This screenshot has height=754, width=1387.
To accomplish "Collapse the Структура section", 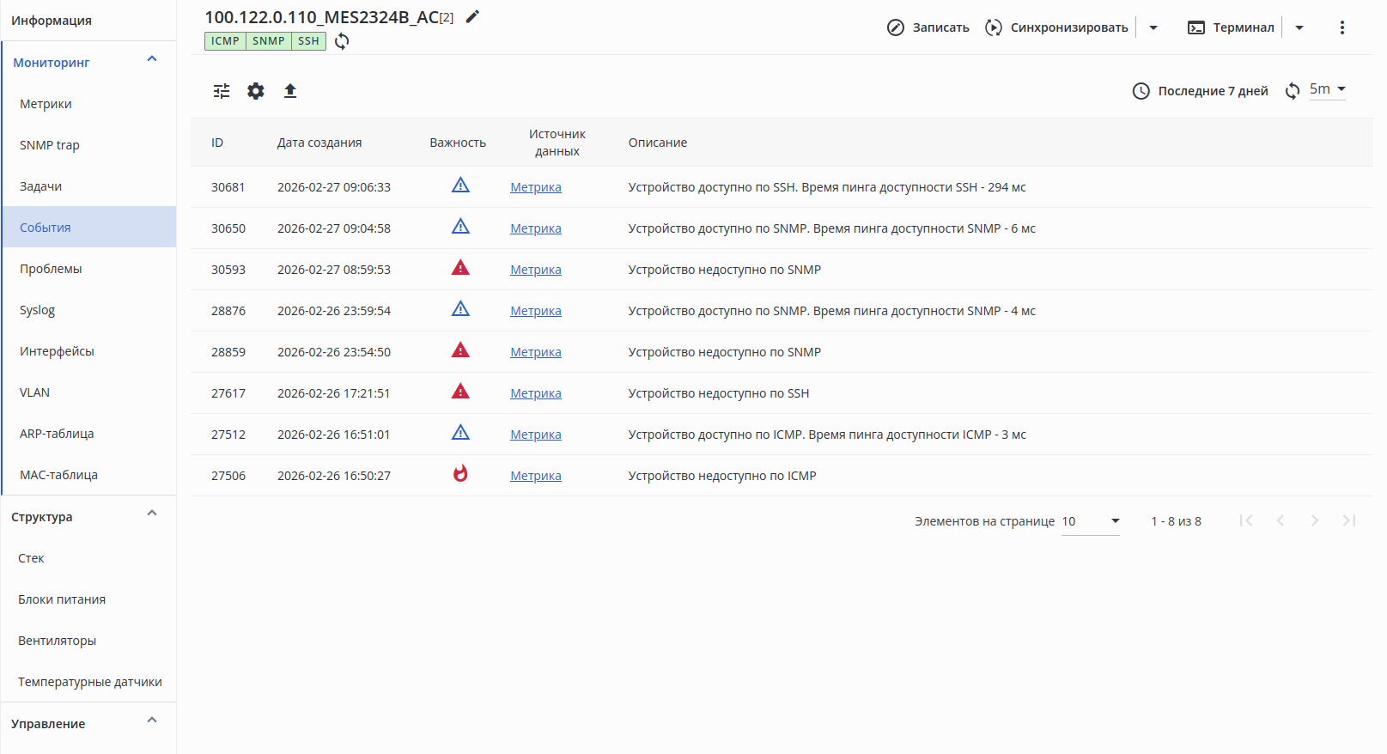I will pos(152,514).
